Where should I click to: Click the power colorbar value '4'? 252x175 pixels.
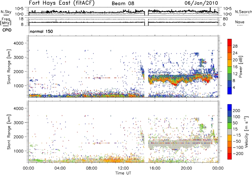point(234,87)
